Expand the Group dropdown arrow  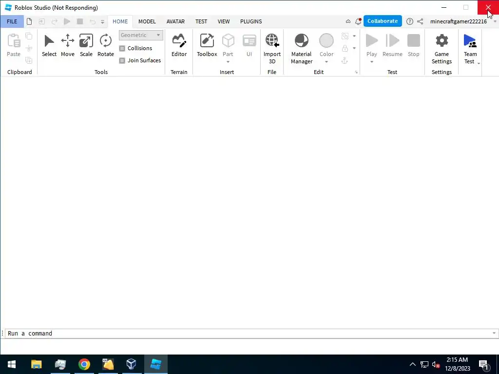point(354,36)
